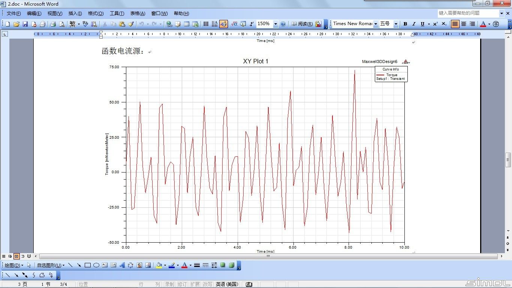Open the Line Style icon
Viewport: 512px width, 288px height.
click(197, 265)
